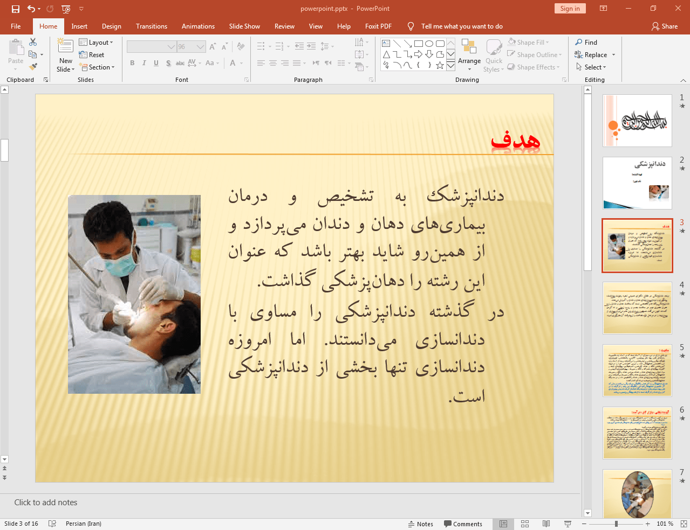Switch to the Slide Show tab
690x530 pixels.
point(244,26)
